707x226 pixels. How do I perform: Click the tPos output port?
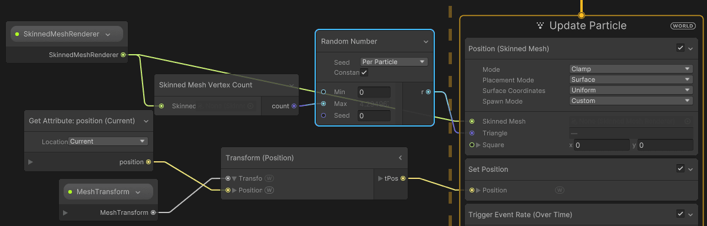pos(402,178)
